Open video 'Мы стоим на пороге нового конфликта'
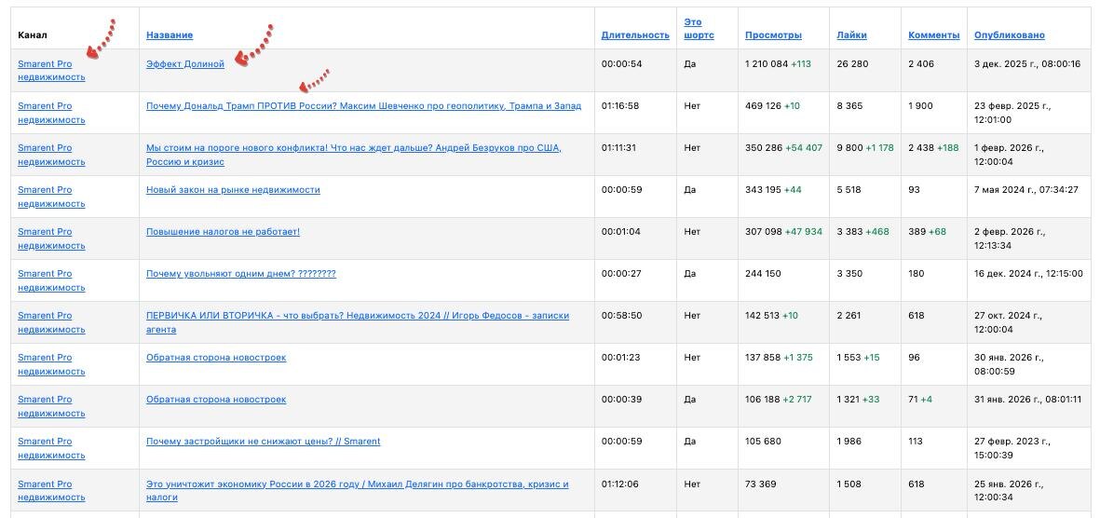The width and height of the screenshot is (1100, 518). pyautogui.click(x=354, y=155)
